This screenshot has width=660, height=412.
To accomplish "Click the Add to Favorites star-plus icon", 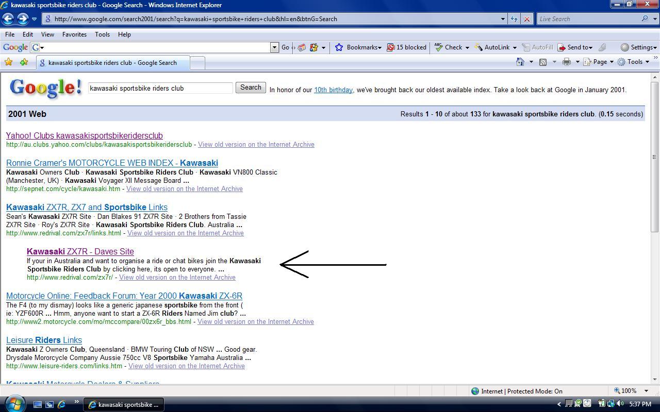I will tap(24, 61).
